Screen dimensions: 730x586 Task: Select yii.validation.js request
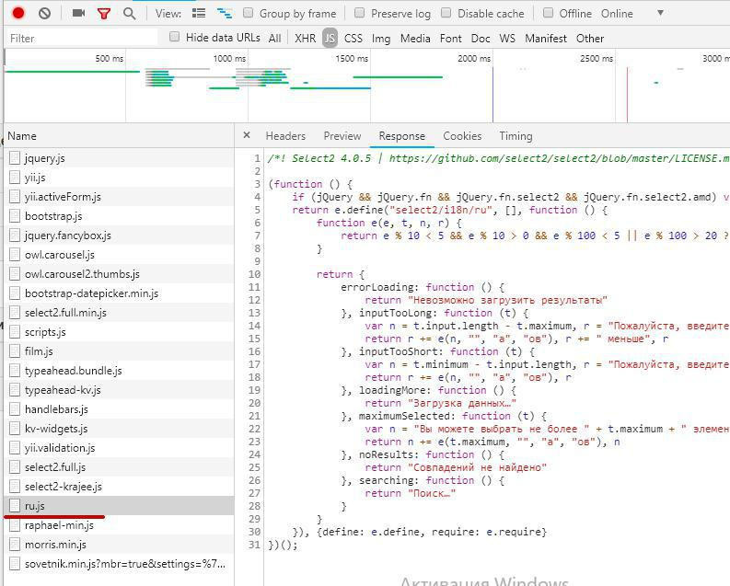click(119, 447)
